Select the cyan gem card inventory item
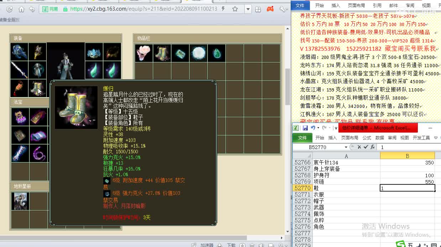The width and height of the screenshot is (441, 247). [x=180, y=53]
